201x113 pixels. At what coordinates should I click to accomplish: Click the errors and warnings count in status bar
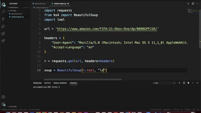tap(23, 110)
